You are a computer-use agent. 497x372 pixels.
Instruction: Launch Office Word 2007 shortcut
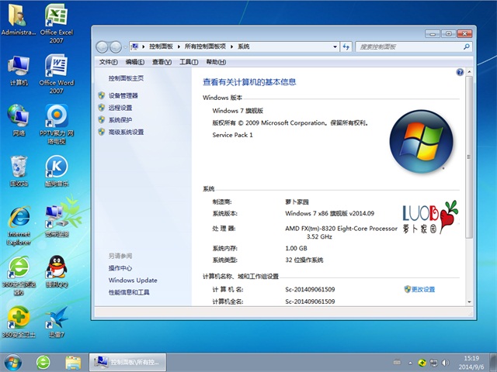click(57, 74)
